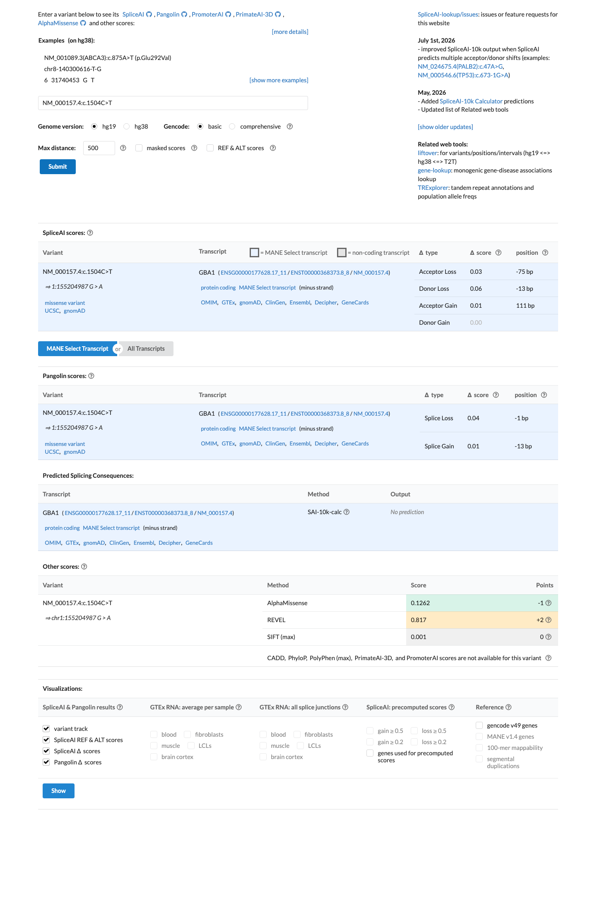
Task: Open the PrimateAI-3D GitHub icon
Action: 278,14
